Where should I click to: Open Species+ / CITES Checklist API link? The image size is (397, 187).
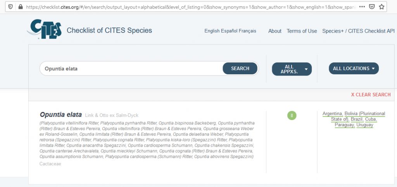(358, 31)
